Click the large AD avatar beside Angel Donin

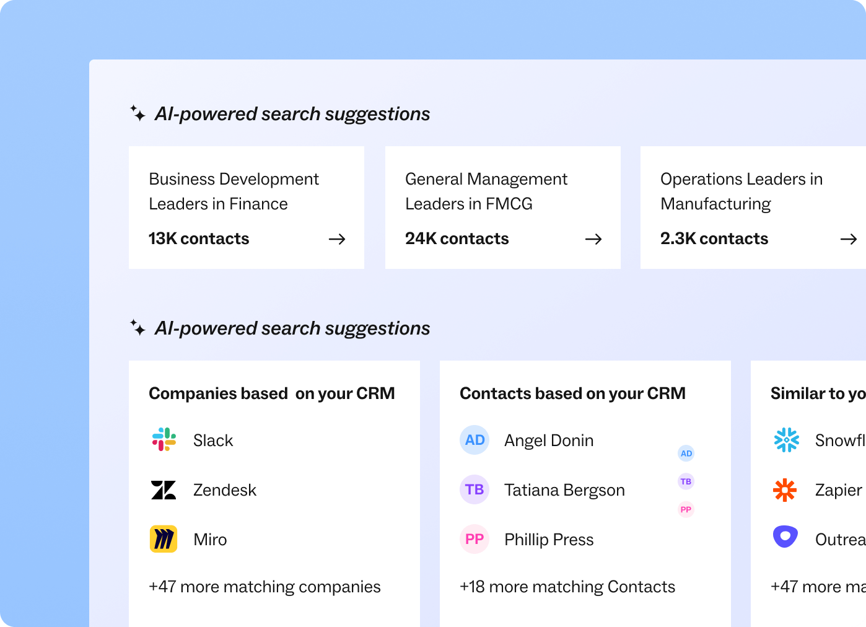pos(475,440)
